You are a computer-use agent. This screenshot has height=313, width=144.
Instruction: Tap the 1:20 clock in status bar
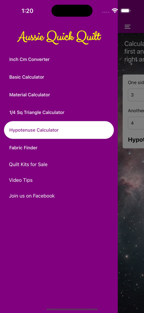(27, 11)
